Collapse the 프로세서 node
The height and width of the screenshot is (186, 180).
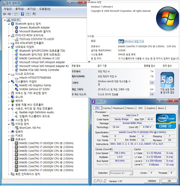click(9, 140)
